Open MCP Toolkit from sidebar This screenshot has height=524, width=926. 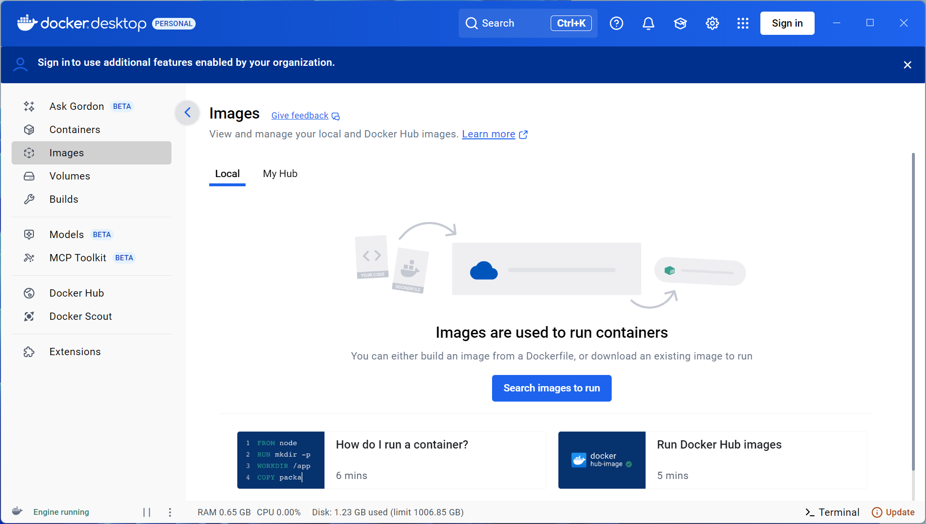point(92,258)
